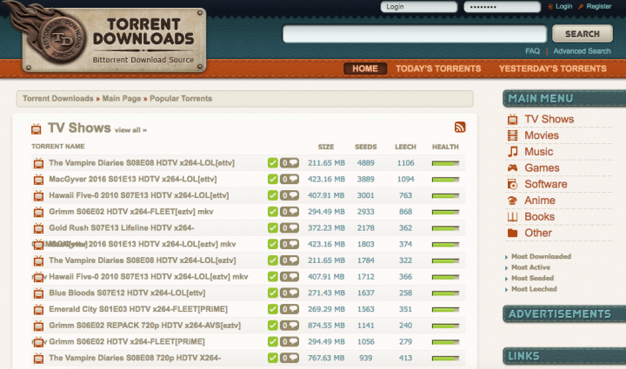Viewport: 626px width, 369px height.
Task: Click the Torrent Downloads breadcrumb
Action: [58, 98]
